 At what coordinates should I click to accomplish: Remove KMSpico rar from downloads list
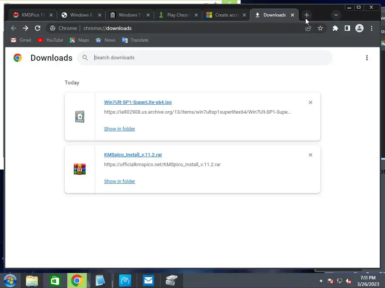click(x=310, y=155)
